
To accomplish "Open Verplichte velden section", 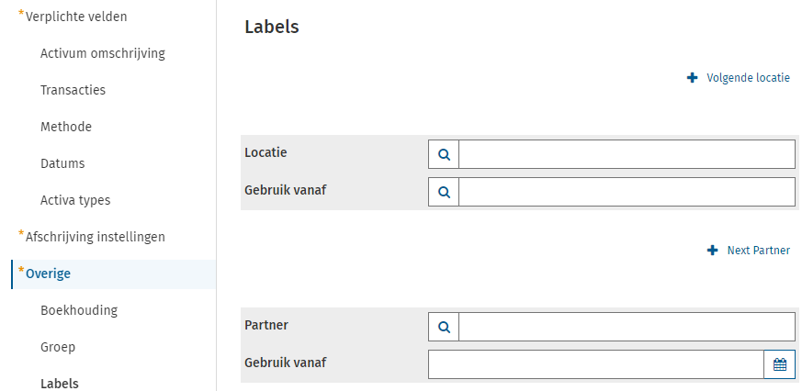I will (x=76, y=17).
